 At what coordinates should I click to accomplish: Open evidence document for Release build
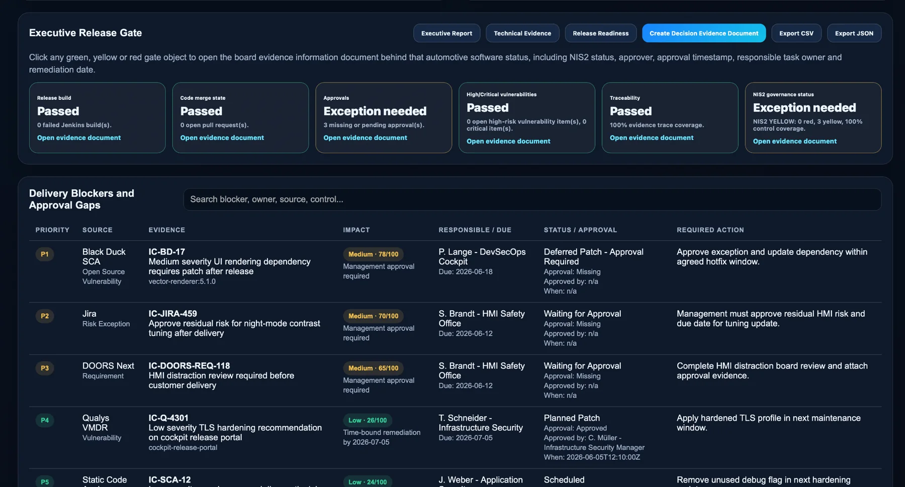(79, 138)
